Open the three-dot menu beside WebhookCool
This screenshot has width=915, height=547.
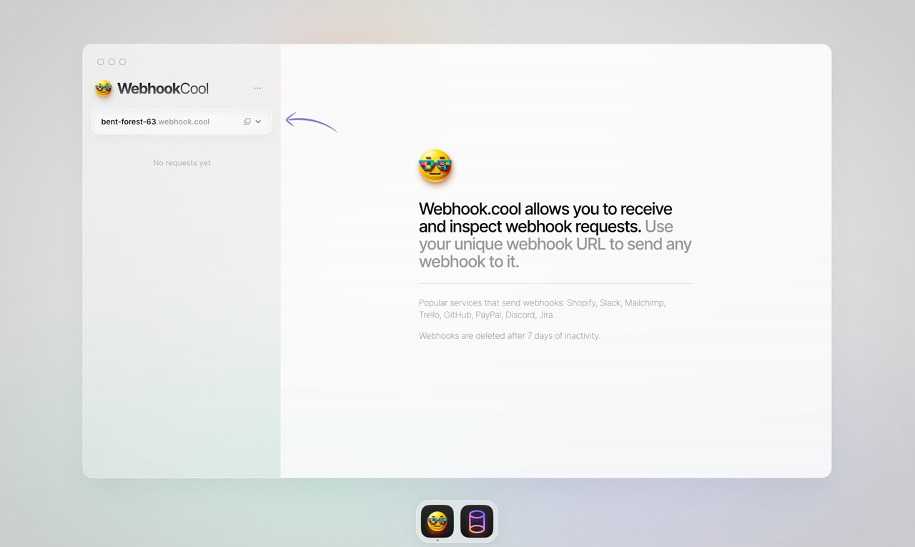pos(257,89)
